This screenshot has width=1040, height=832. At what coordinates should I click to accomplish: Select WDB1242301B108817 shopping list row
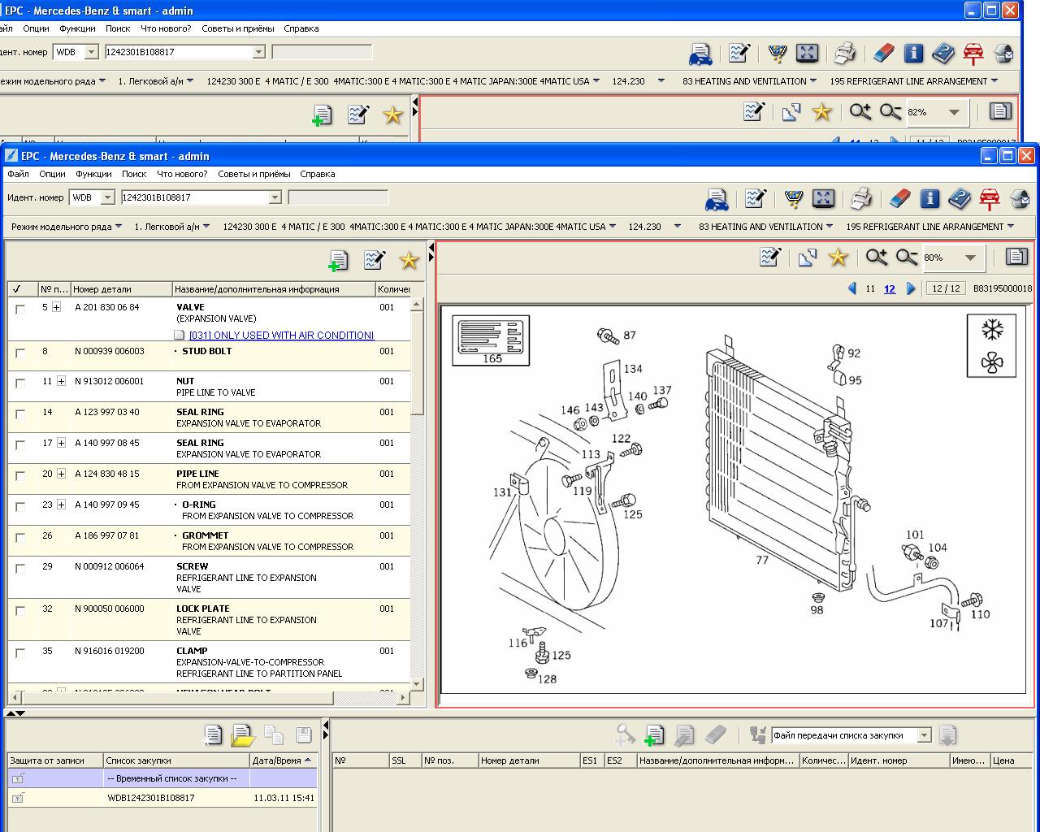(162, 798)
